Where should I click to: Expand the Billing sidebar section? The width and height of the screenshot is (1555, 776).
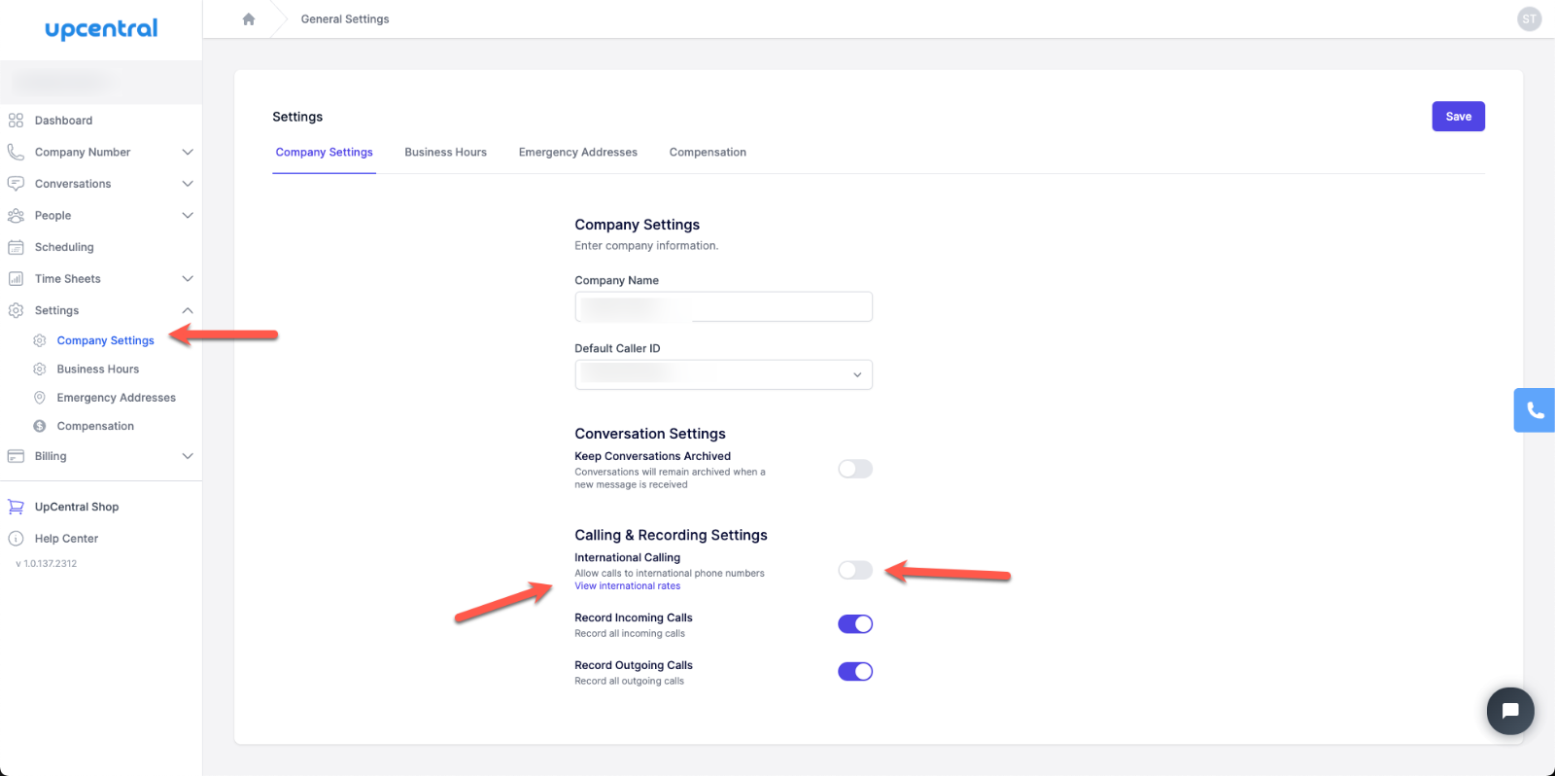pos(188,456)
